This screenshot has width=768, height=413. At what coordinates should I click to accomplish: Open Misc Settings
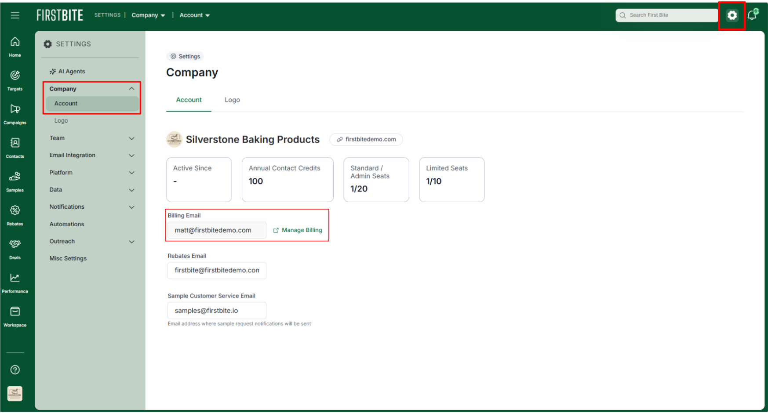(x=68, y=258)
